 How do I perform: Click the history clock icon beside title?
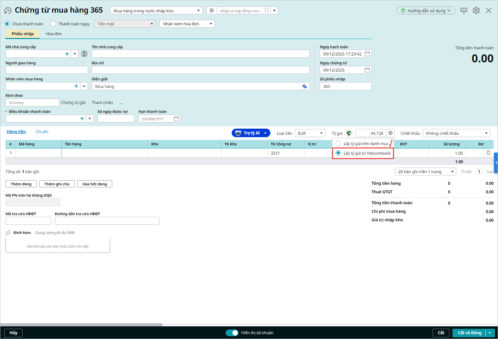(x=8, y=11)
